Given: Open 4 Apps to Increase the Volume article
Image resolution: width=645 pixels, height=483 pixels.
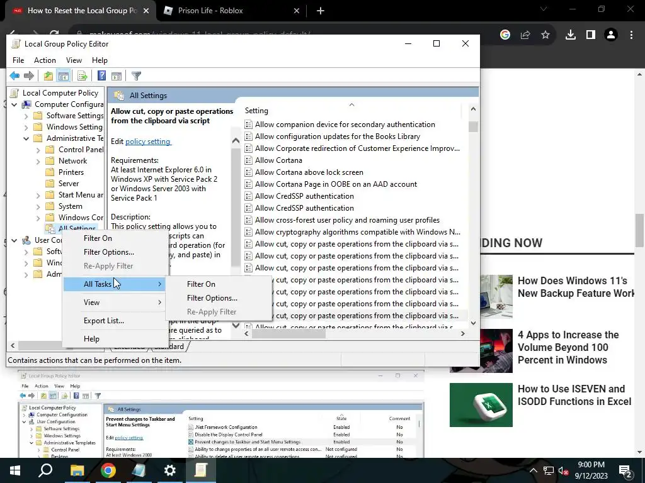Looking at the screenshot, I should tap(568, 347).
